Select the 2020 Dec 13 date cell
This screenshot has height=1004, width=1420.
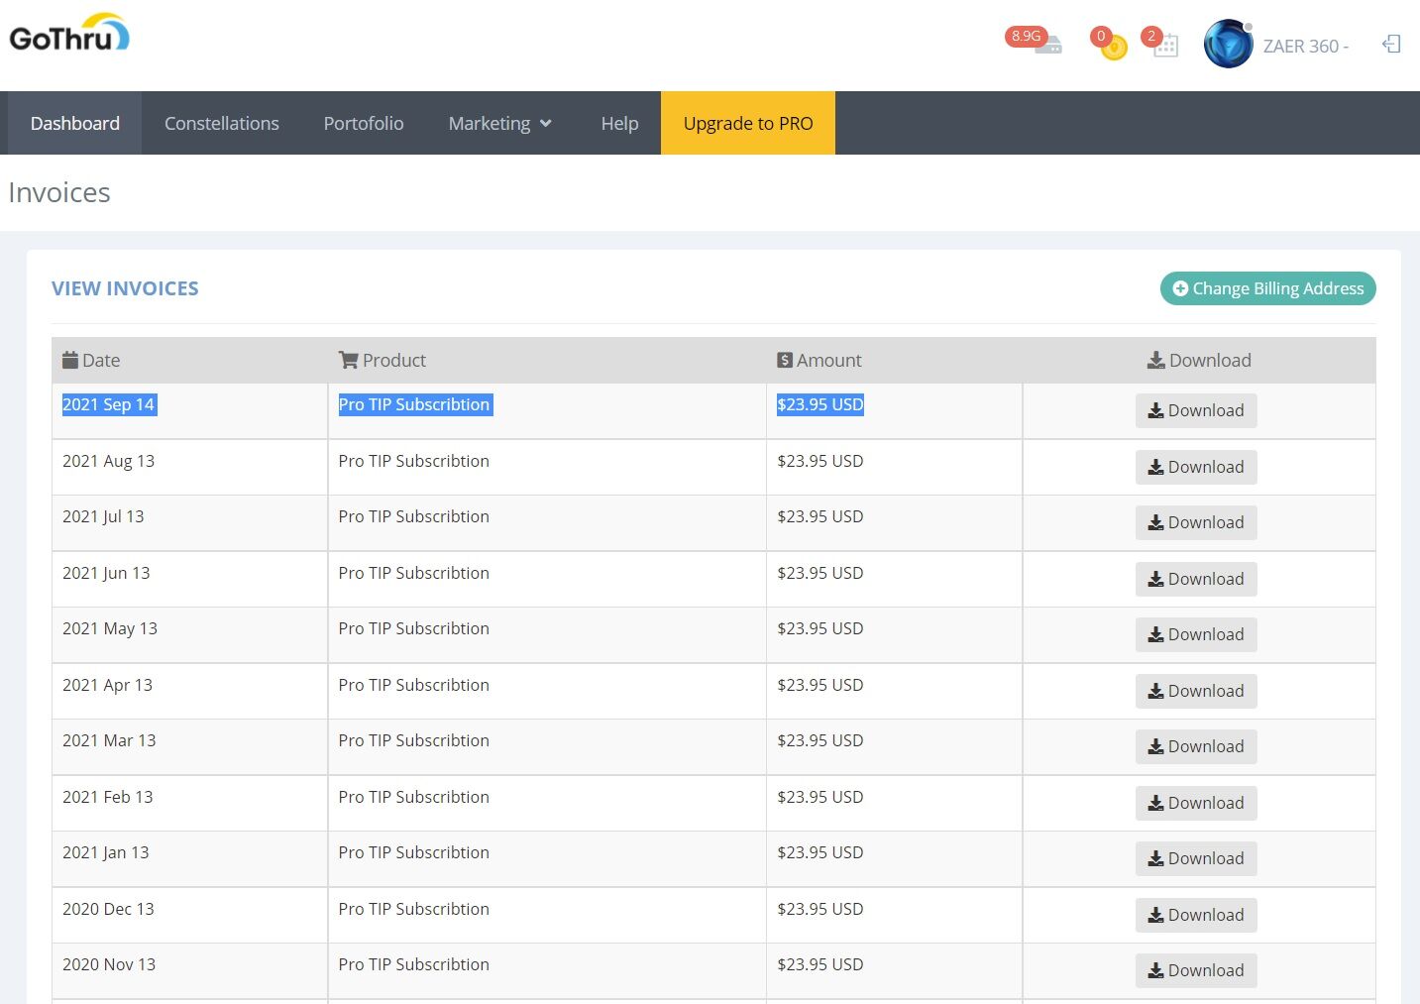(x=108, y=909)
